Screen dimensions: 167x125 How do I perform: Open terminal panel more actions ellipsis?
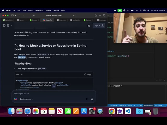[x=157, y=80]
